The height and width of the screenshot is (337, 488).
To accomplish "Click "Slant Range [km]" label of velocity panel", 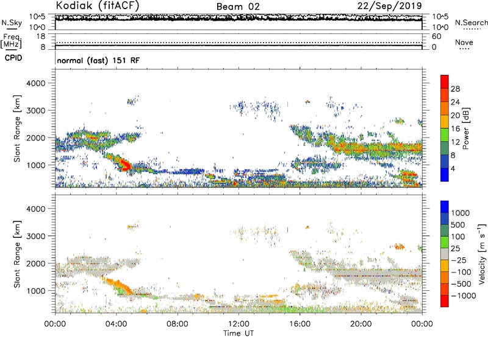I will [x=17, y=254].
